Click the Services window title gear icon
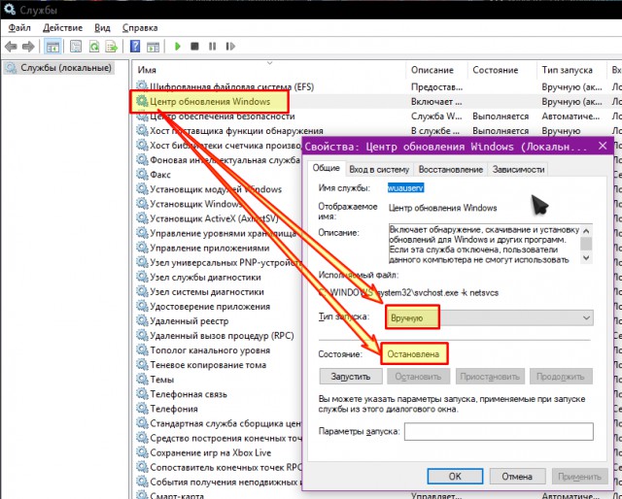Image resolution: width=622 pixels, height=499 pixels. click(10, 9)
